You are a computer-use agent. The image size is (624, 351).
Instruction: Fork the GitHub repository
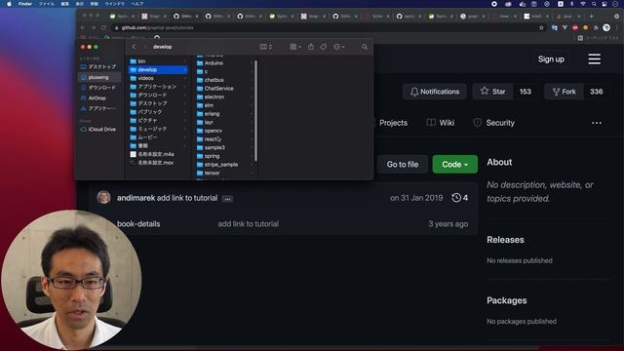point(565,92)
